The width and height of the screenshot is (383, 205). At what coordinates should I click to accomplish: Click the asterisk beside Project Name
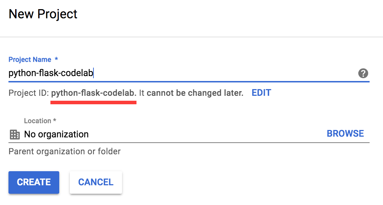coord(56,59)
